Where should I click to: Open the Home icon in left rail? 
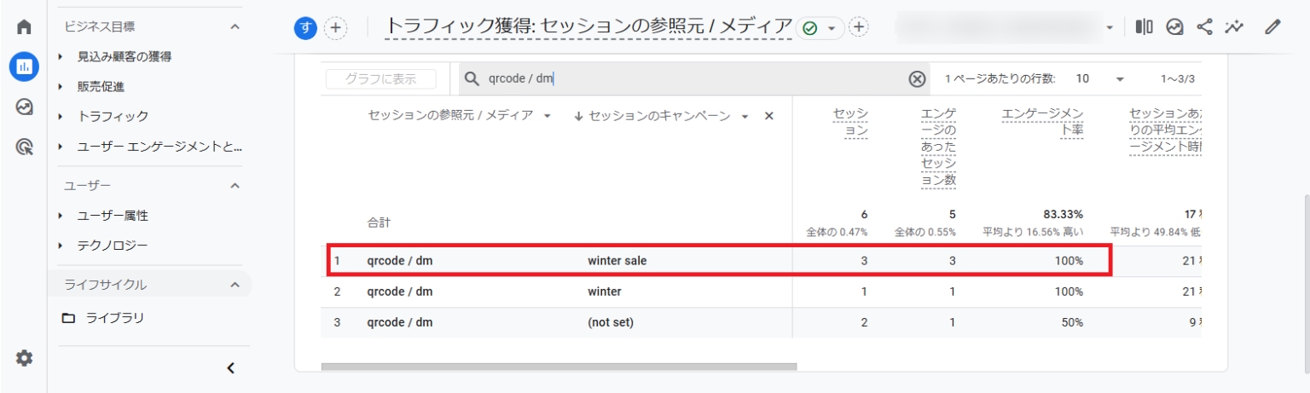(24, 26)
